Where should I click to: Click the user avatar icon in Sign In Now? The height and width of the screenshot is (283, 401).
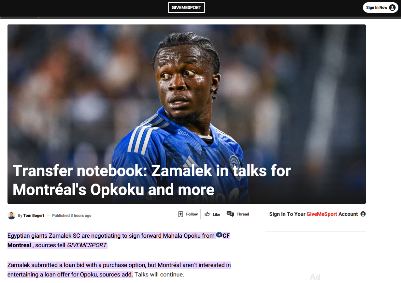click(x=392, y=7)
